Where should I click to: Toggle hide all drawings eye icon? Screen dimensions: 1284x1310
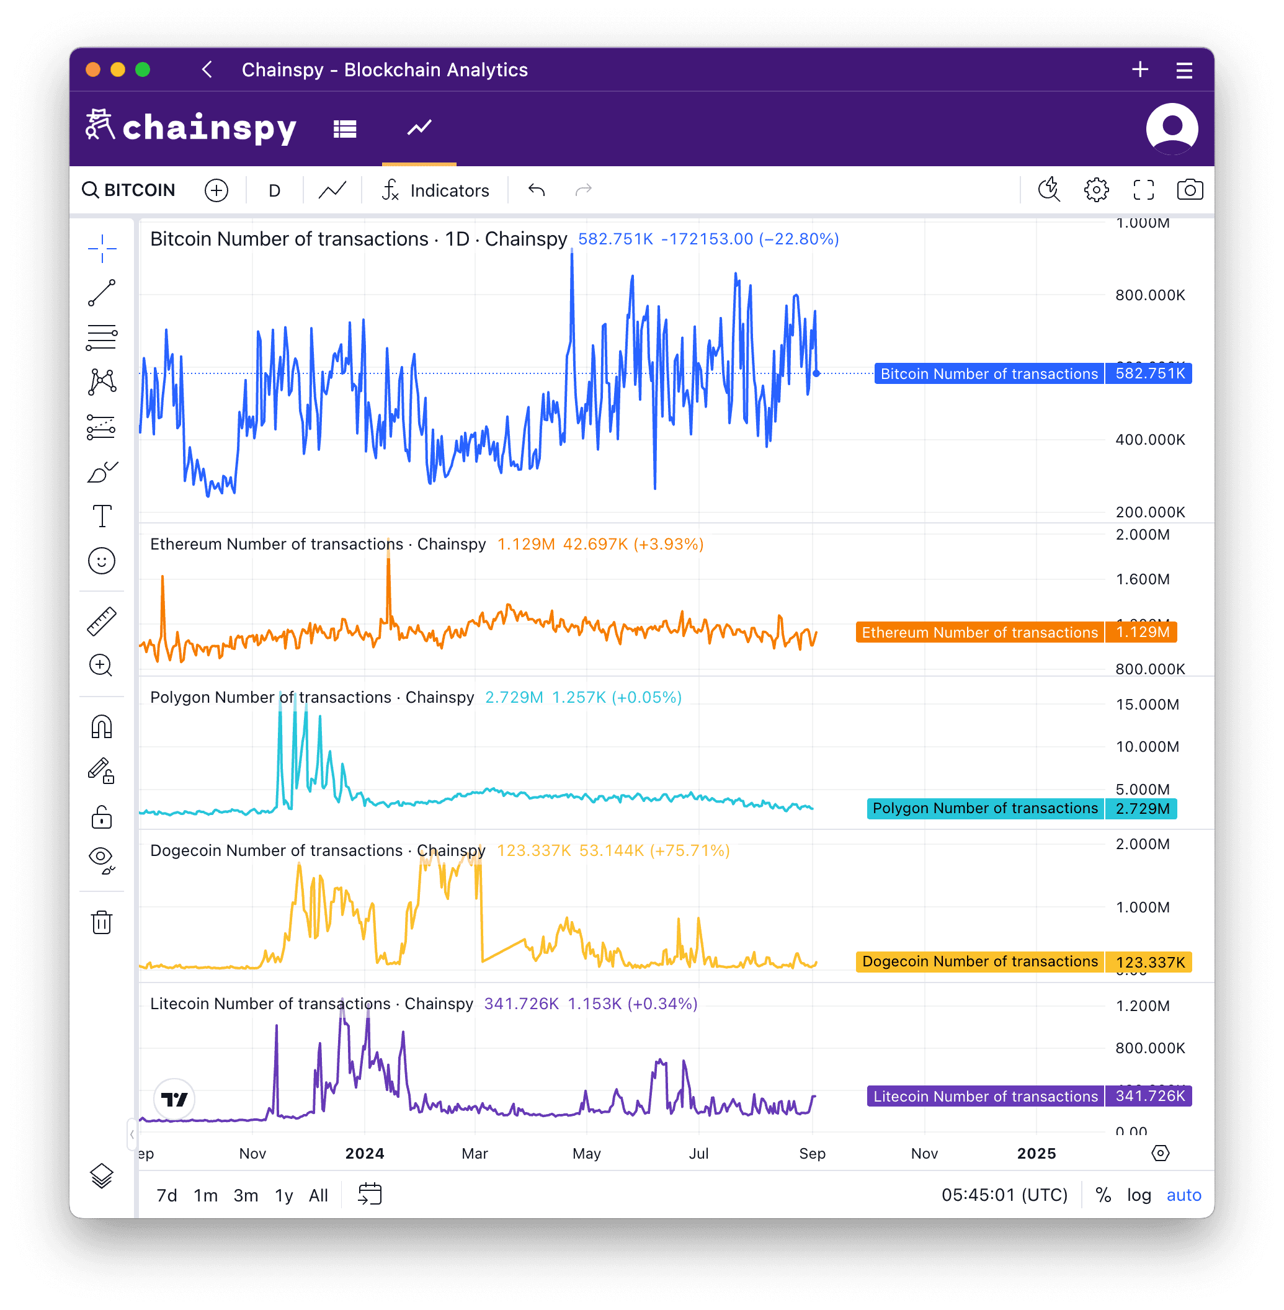coord(102,860)
